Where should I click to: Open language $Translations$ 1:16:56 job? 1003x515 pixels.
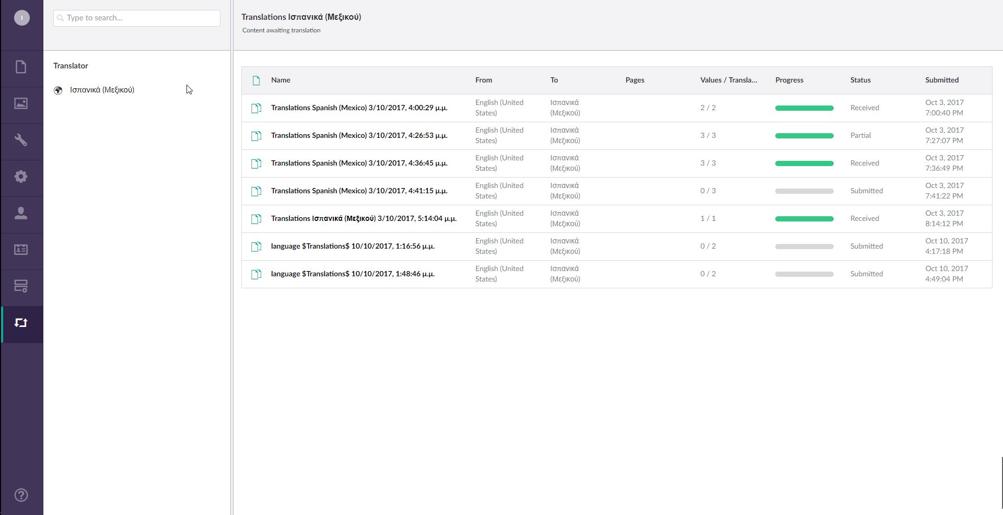pos(353,246)
